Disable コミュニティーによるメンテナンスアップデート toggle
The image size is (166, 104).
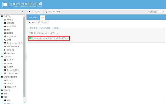(x=31, y=38)
